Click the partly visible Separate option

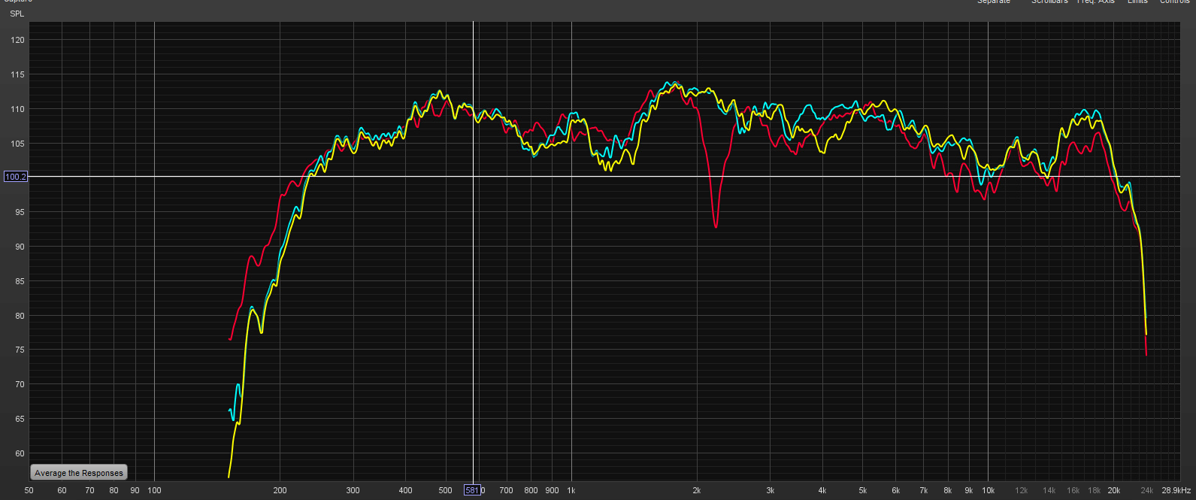[994, 2]
